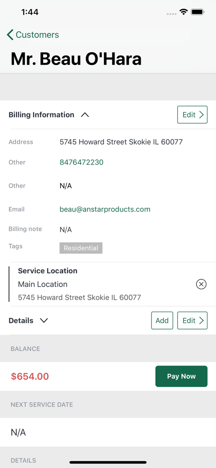
Task: Tap the Billing Information header label
Action: (x=42, y=115)
